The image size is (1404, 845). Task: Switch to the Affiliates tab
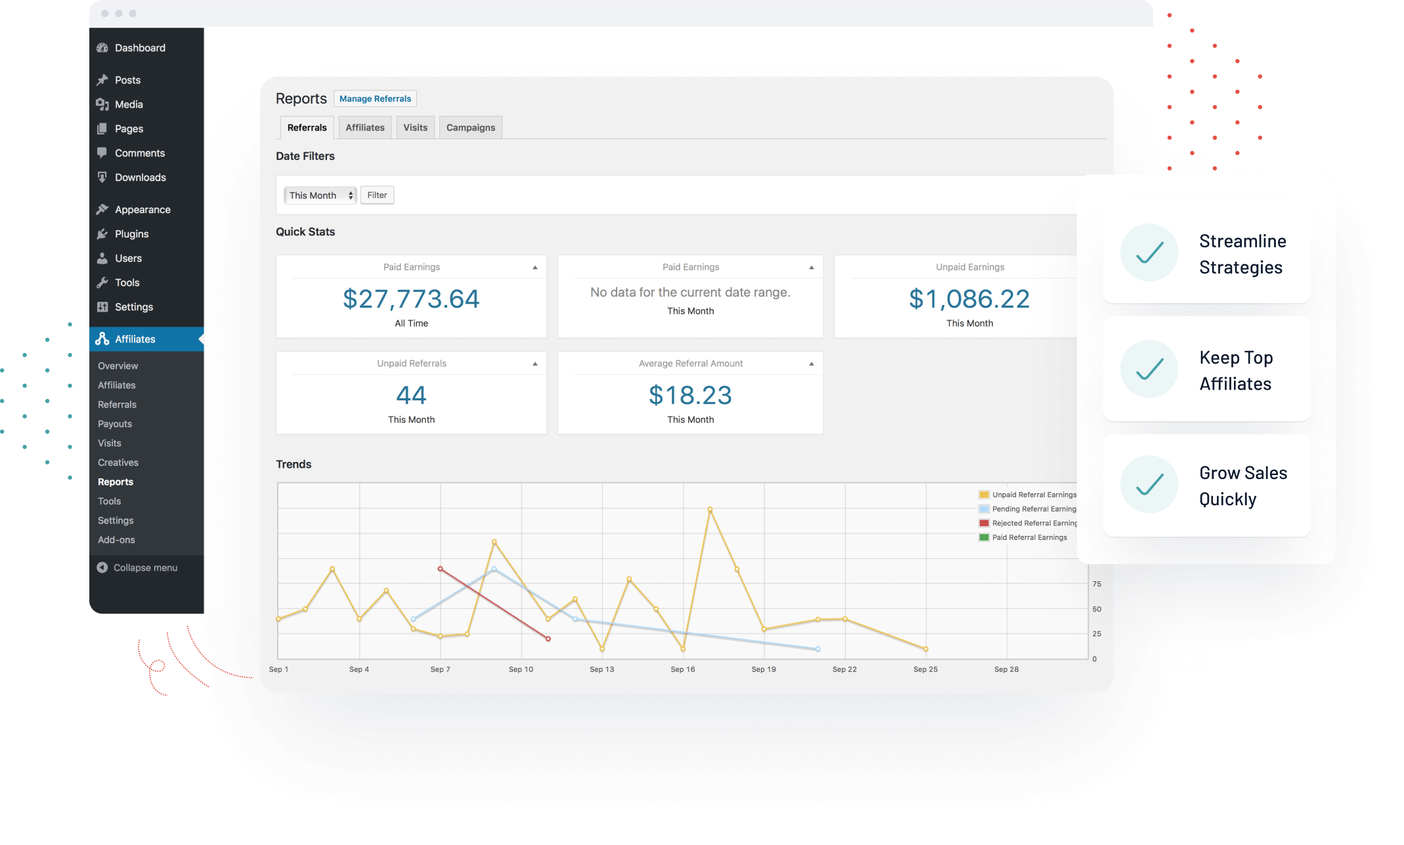(x=364, y=127)
